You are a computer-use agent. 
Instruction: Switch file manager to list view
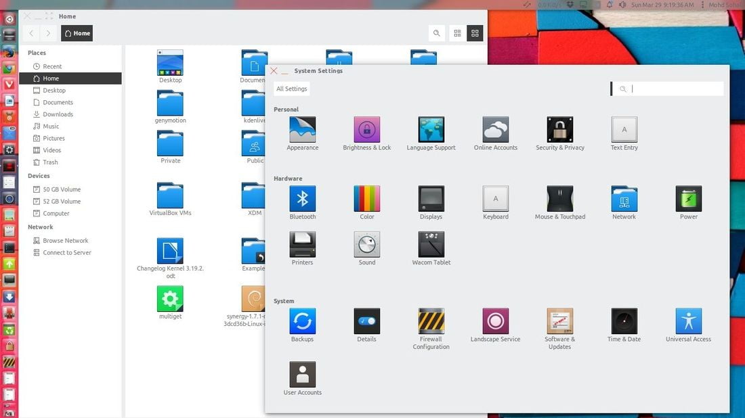(x=457, y=33)
